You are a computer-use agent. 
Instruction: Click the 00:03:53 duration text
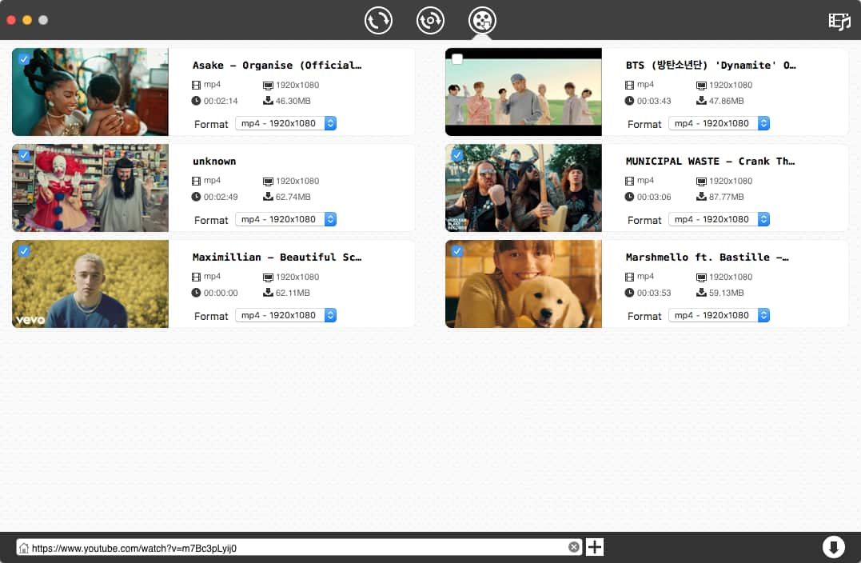point(654,293)
